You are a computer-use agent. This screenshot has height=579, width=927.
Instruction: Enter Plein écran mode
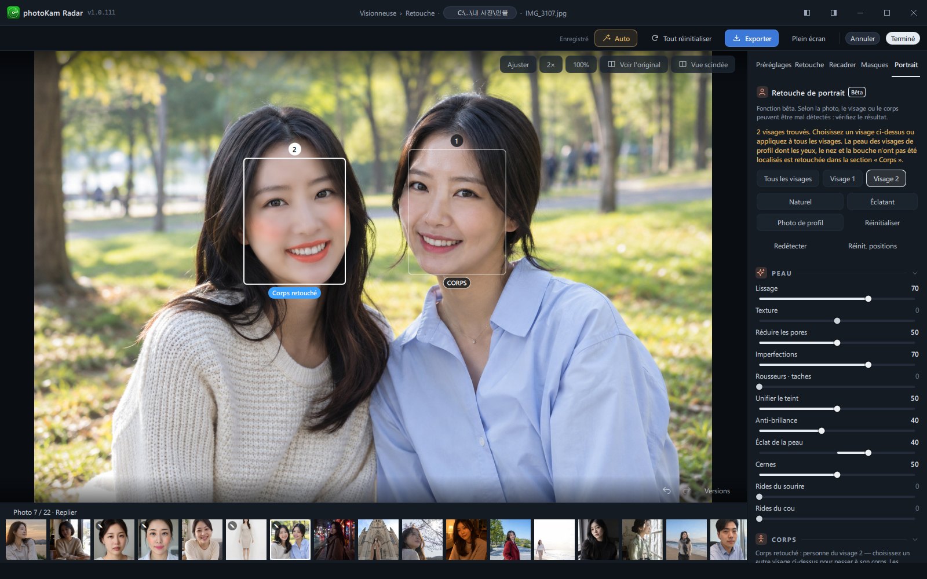point(809,39)
